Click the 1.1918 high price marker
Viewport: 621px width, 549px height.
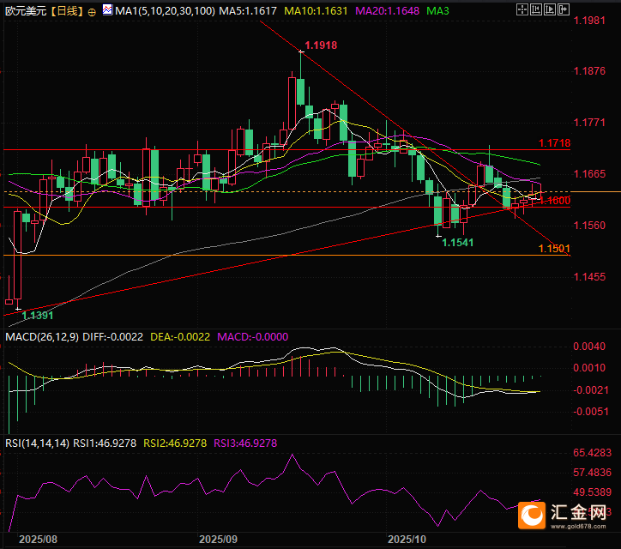pos(321,45)
